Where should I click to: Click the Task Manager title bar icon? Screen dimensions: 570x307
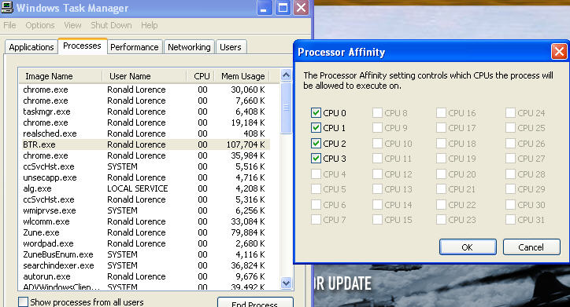6,7
